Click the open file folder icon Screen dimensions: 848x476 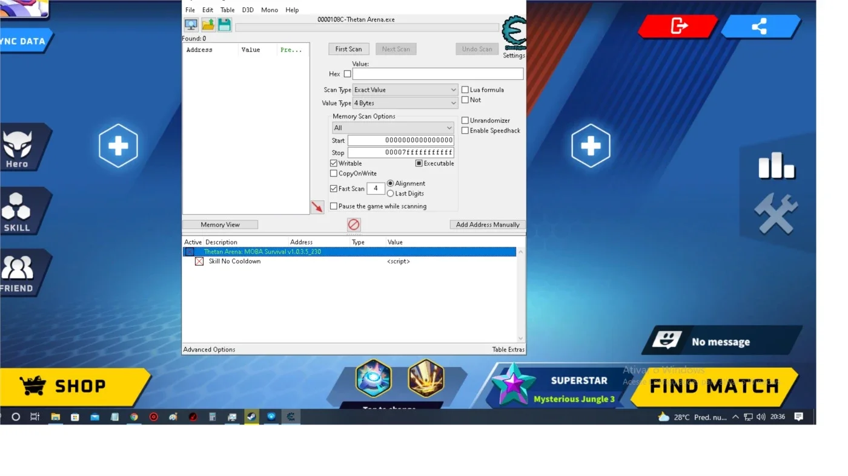coord(208,25)
